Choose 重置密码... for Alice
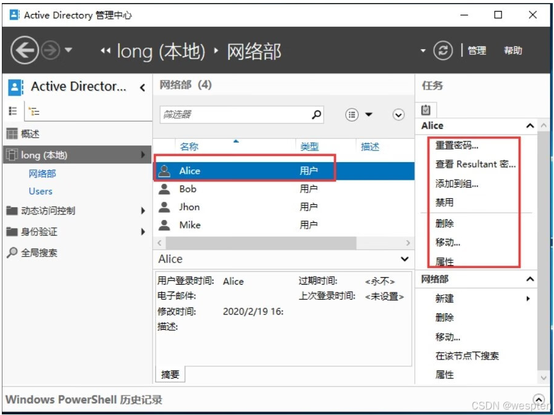 (457, 145)
